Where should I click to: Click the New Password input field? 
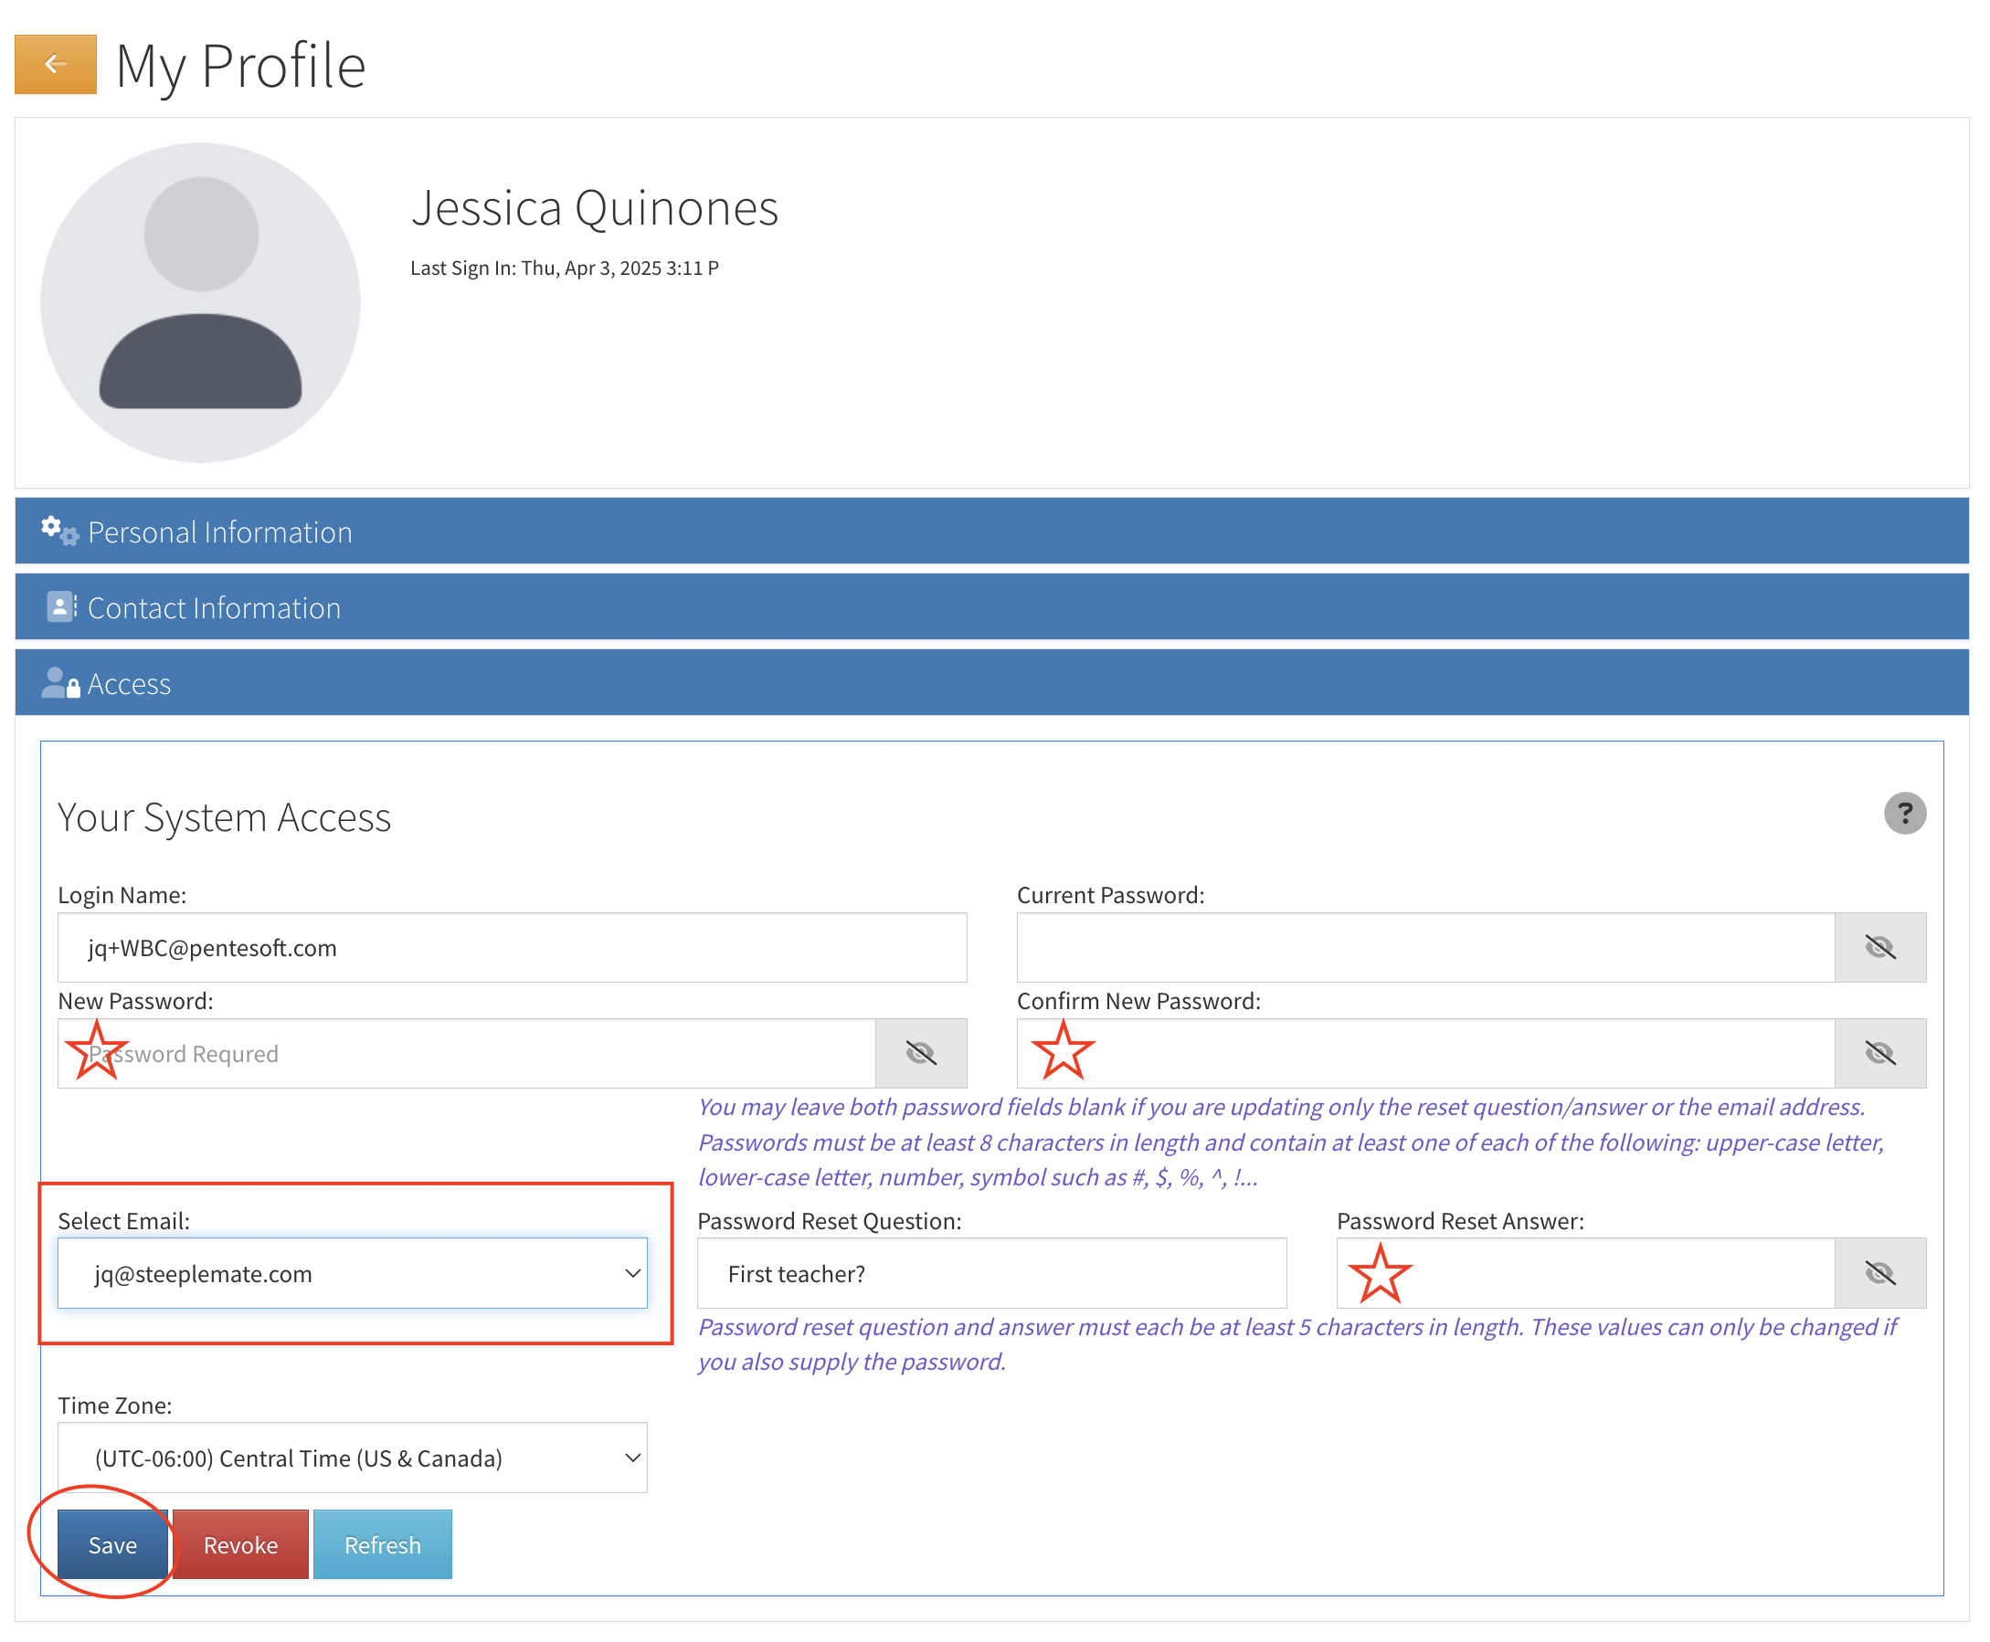point(467,1054)
